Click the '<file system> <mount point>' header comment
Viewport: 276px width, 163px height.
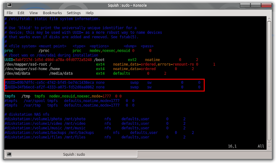coord(79,46)
